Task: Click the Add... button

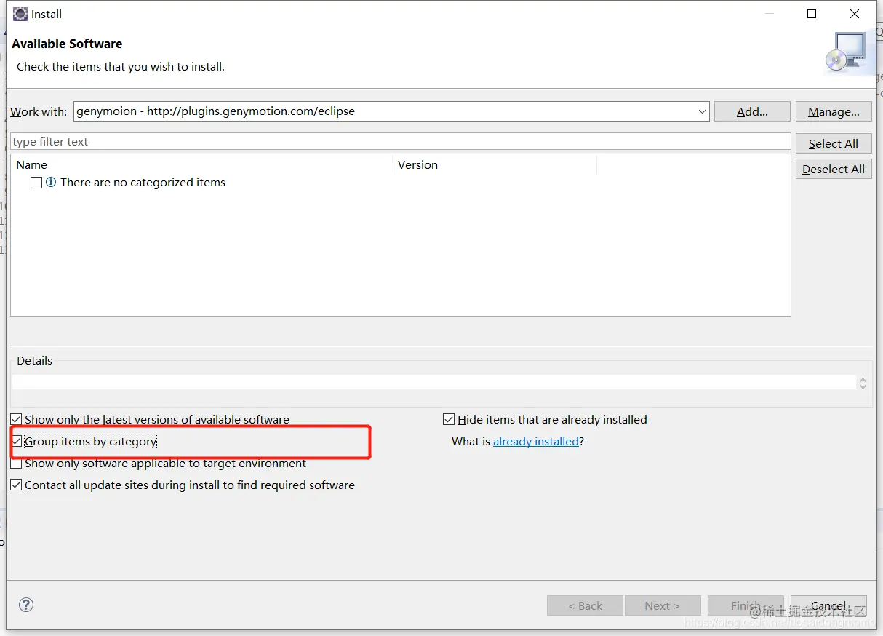Action: (752, 111)
